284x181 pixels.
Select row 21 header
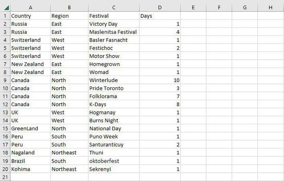click(5, 177)
